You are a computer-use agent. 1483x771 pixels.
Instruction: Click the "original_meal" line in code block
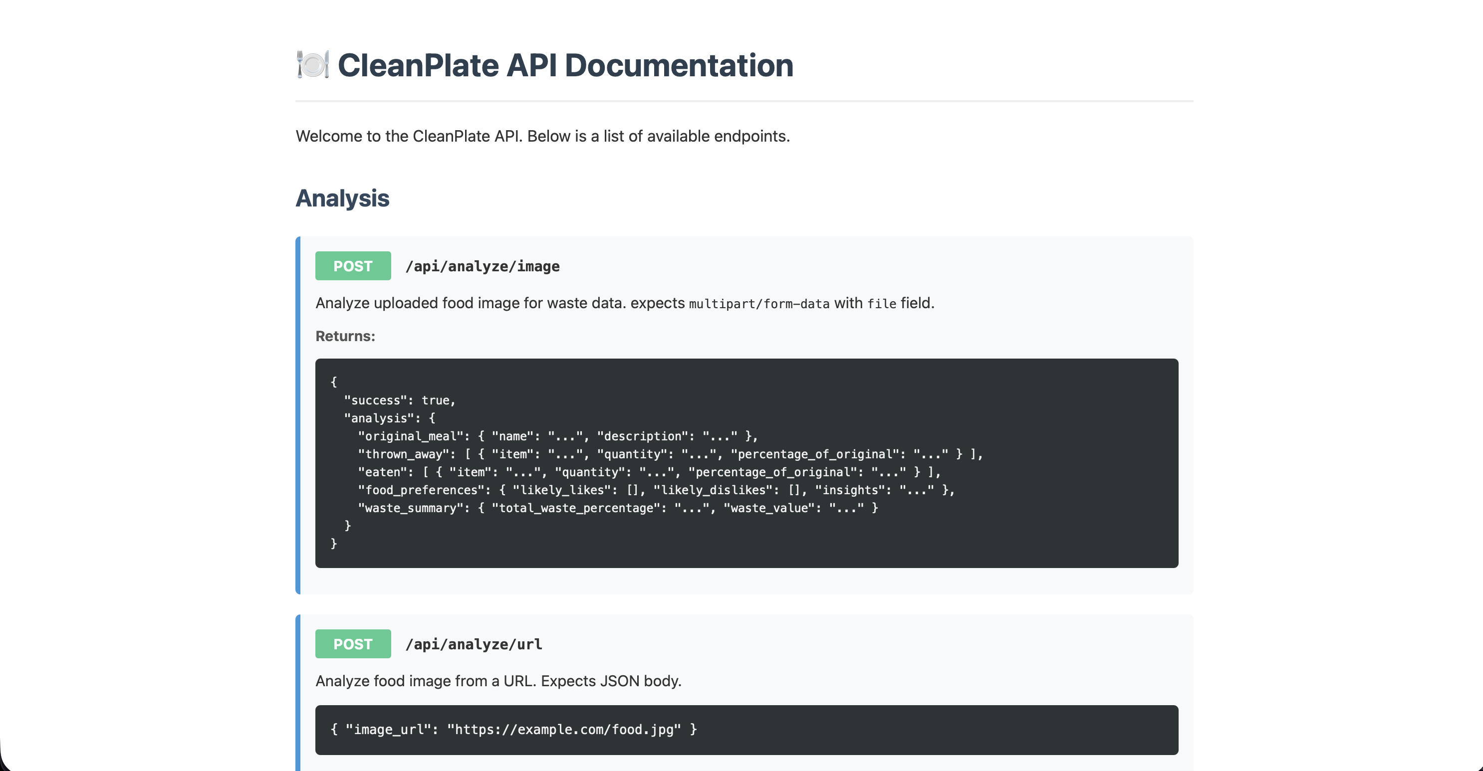[x=557, y=436]
